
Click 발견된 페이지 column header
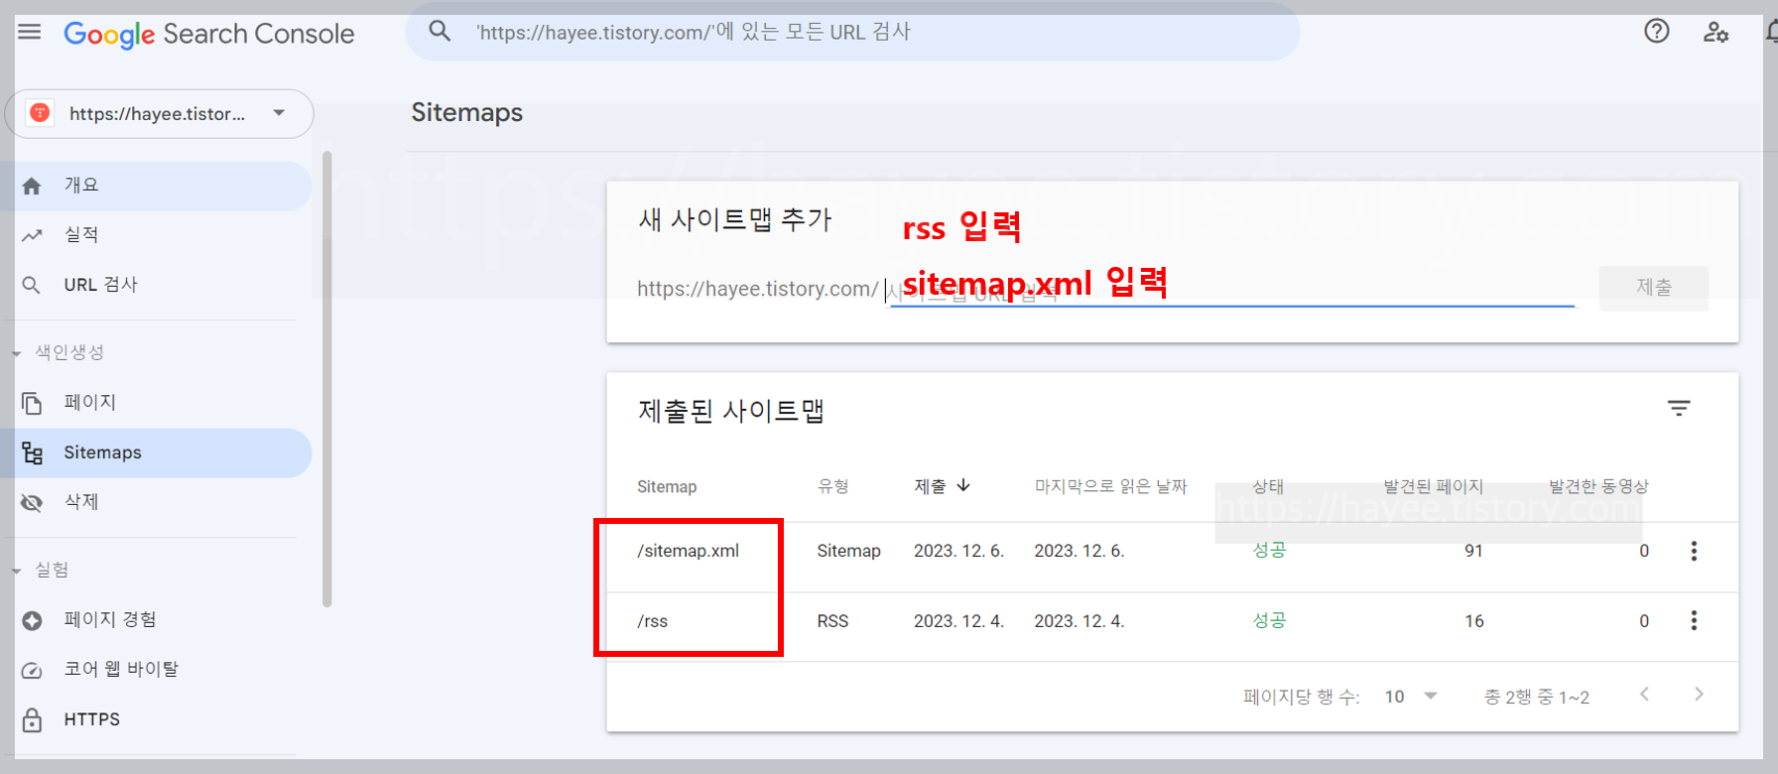click(x=1433, y=486)
